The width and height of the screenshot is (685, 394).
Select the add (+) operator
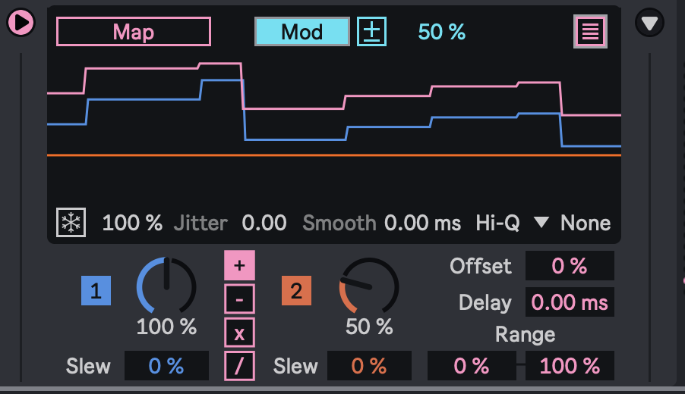[x=239, y=265]
